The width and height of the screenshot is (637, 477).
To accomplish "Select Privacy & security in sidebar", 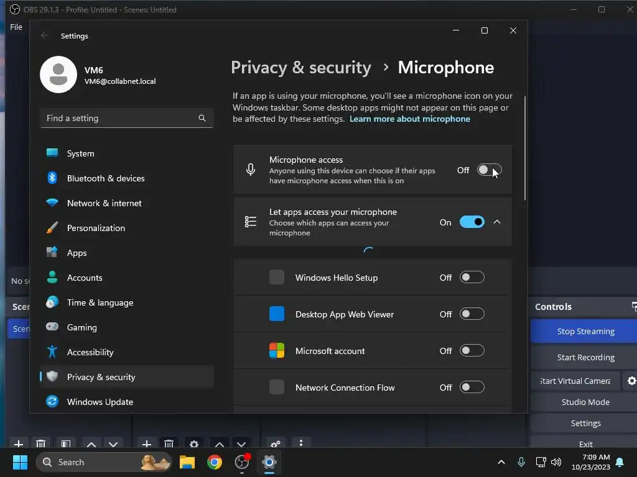I will click(x=126, y=377).
